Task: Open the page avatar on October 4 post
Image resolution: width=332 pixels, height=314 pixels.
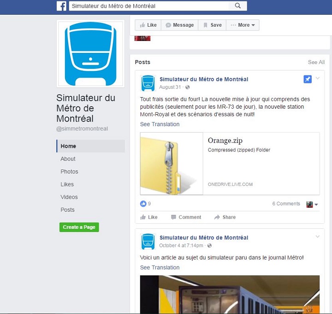Action: pyautogui.click(x=148, y=241)
